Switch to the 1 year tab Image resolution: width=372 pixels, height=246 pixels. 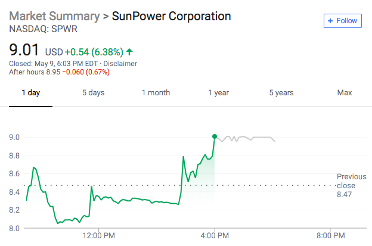pyautogui.click(x=218, y=93)
